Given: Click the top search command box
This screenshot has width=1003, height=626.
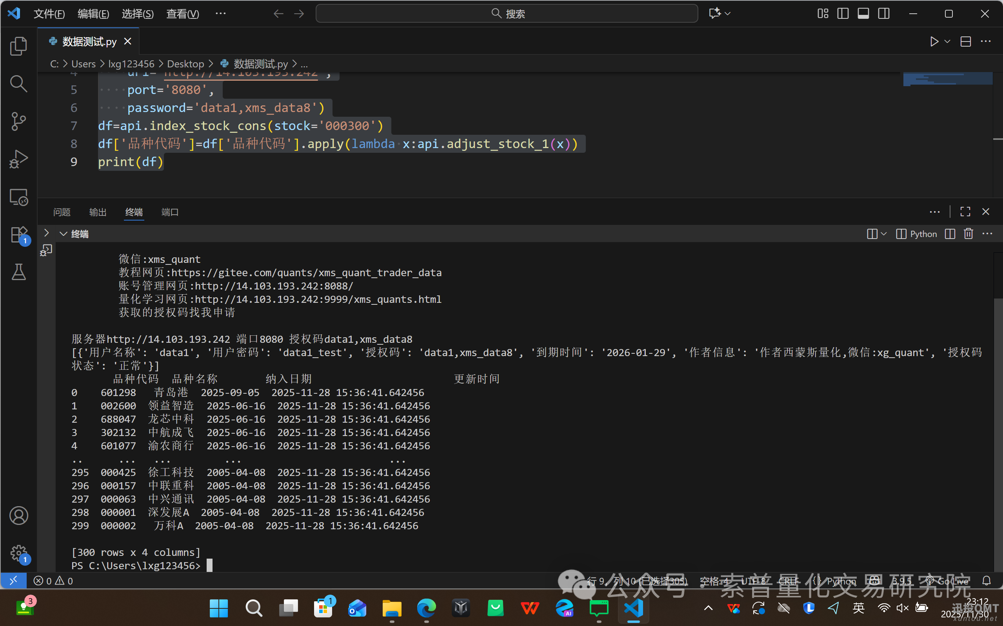Looking at the screenshot, I should point(506,14).
